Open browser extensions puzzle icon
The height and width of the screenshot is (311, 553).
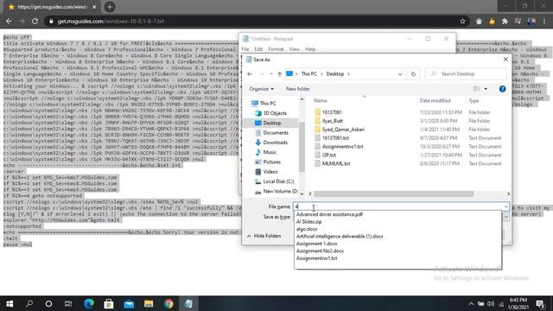pyautogui.click(x=505, y=21)
